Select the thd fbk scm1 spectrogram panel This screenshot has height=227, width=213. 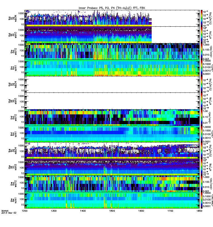tap(112, 134)
